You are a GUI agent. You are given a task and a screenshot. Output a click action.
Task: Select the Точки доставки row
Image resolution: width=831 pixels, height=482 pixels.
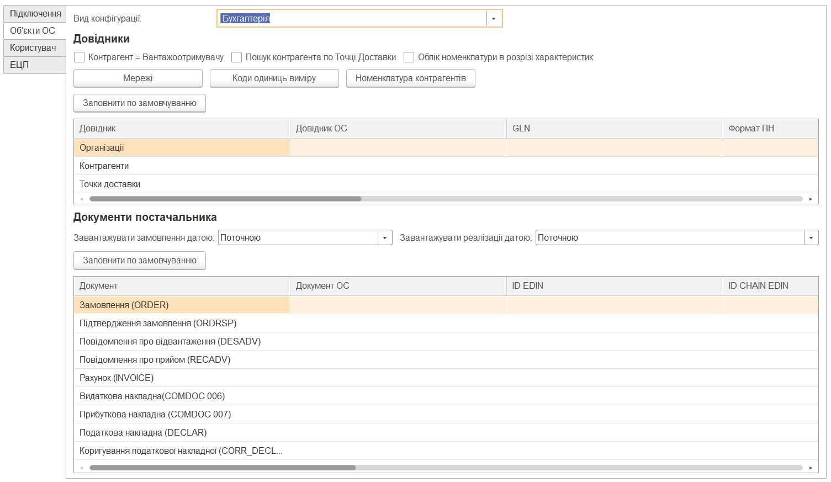tap(446, 184)
